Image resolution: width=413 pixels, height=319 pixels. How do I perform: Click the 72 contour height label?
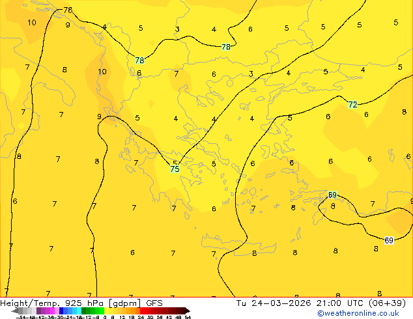point(352,105)
